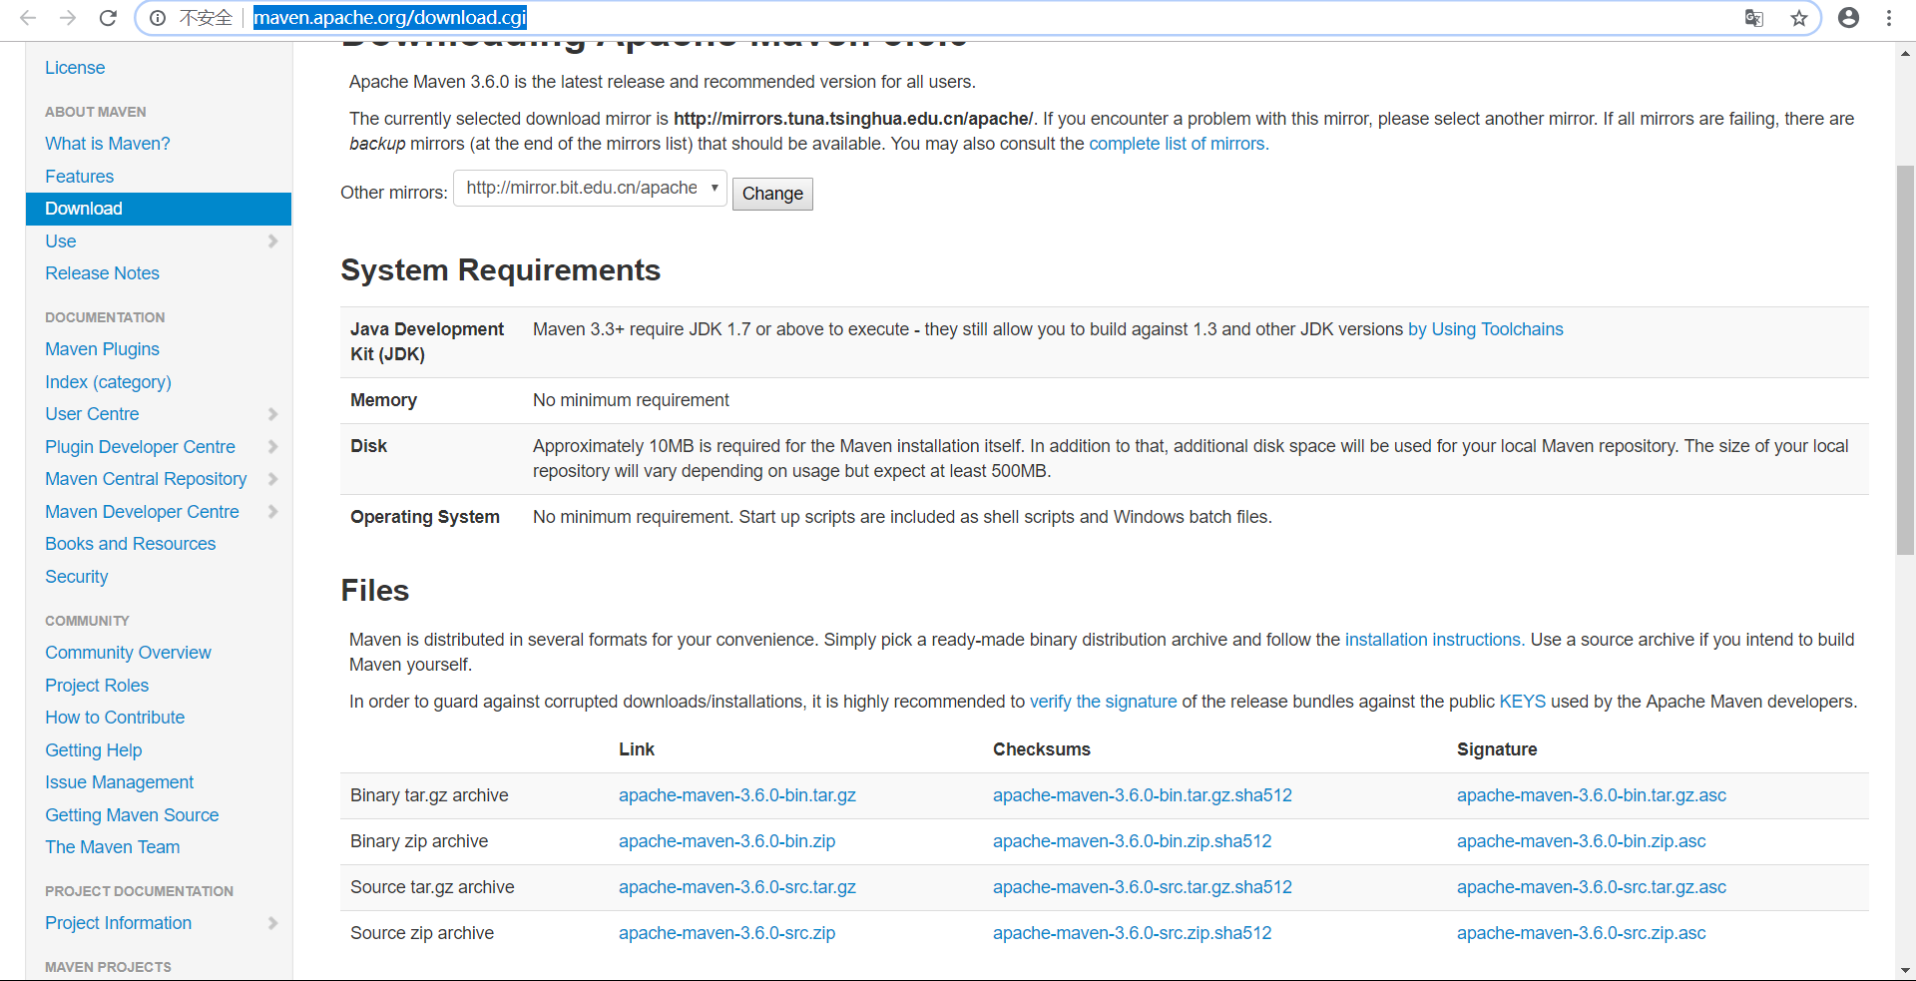Screen dimensions: 1916x981
Task: Open by Using Toolchains link
Action: pos(1486,329)
